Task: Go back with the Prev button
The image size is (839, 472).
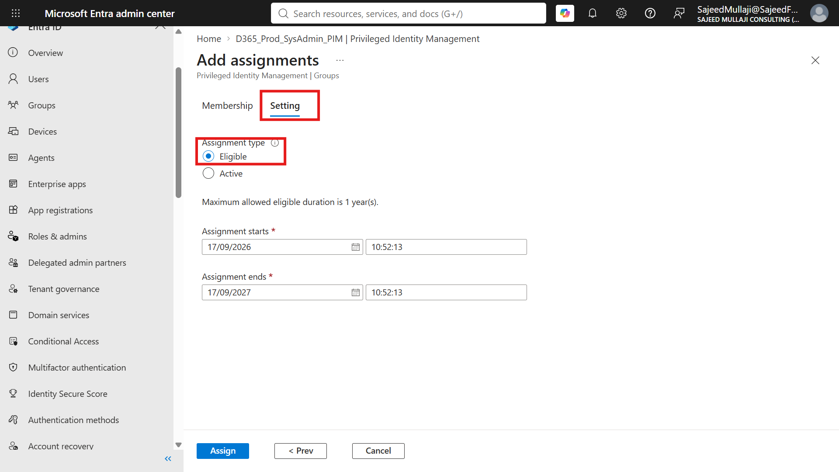Action: [x=301, y=451]
